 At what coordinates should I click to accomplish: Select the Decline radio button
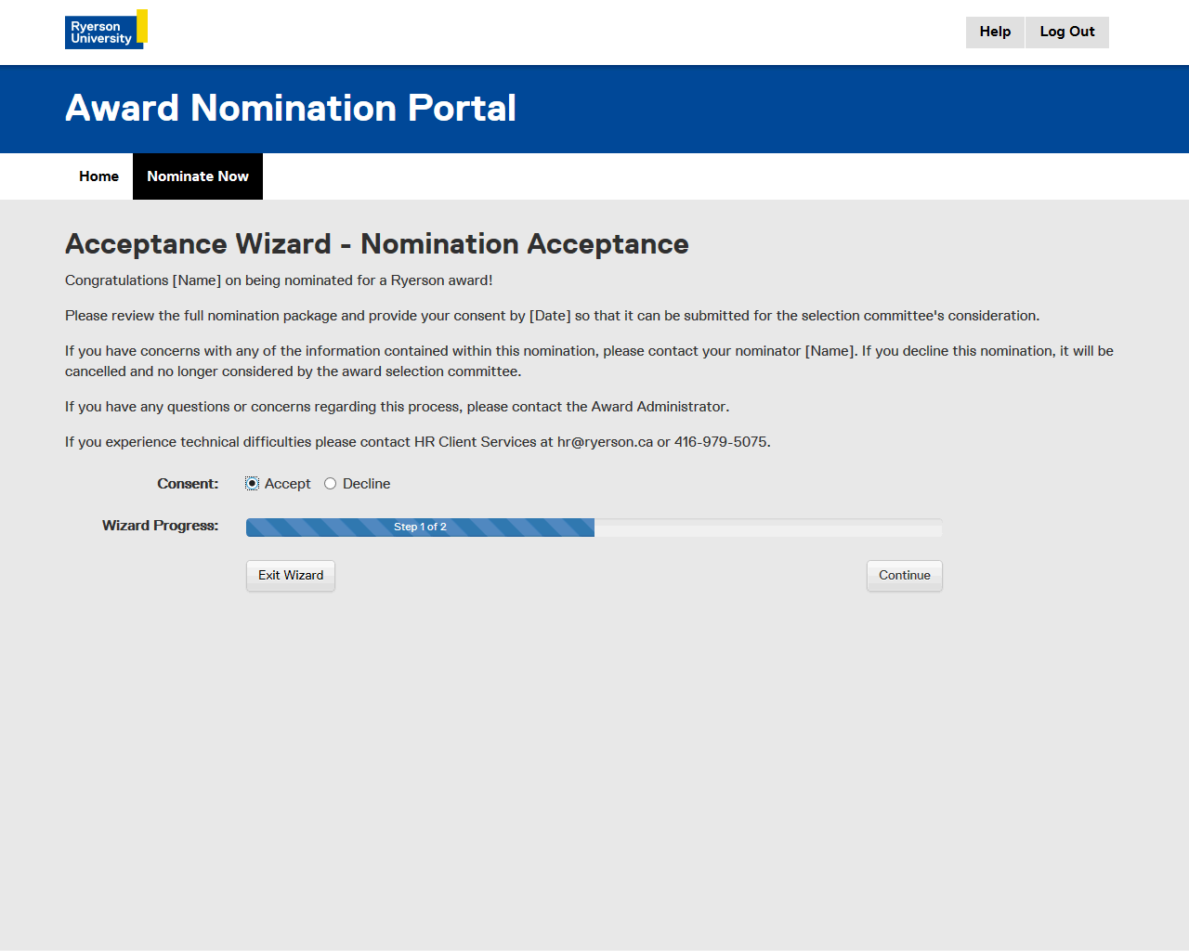click(330, 484)
